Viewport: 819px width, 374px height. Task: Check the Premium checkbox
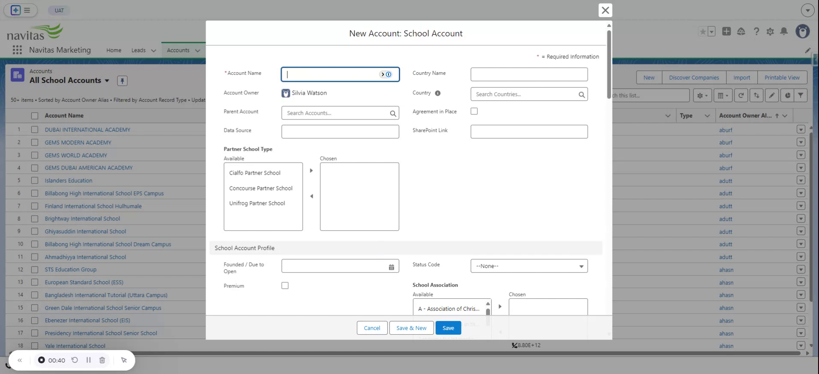pyautogui.click(x=285, y=285)
